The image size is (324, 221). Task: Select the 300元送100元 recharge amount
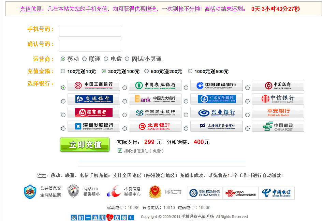coord(104,71)
